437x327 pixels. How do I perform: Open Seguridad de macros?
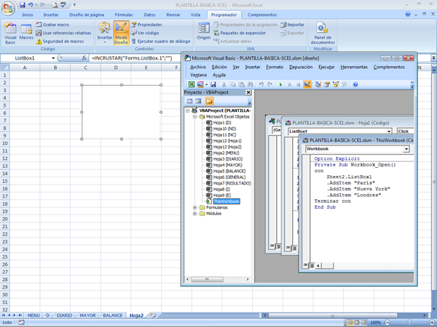coord(62,41)
